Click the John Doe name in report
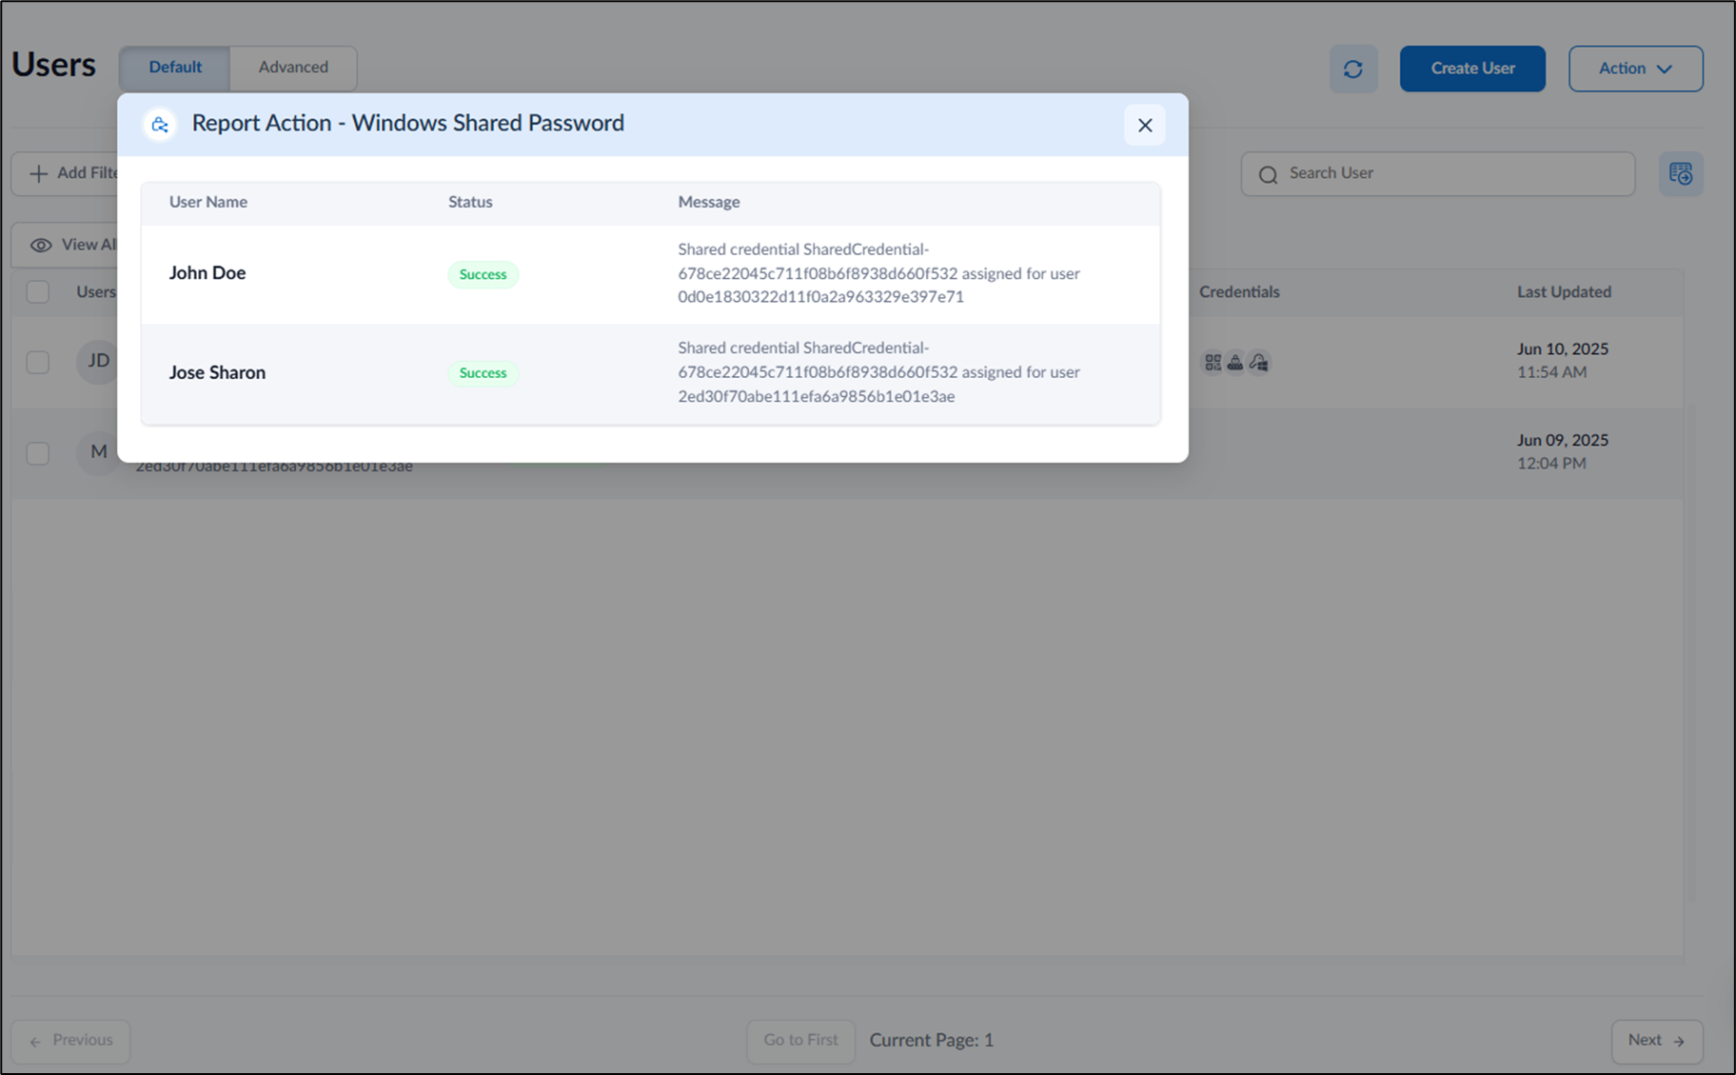The width and height of the screenshot is (1736, 1075). click(207, 273)
